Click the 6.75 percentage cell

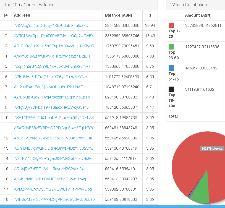[150, 66]
